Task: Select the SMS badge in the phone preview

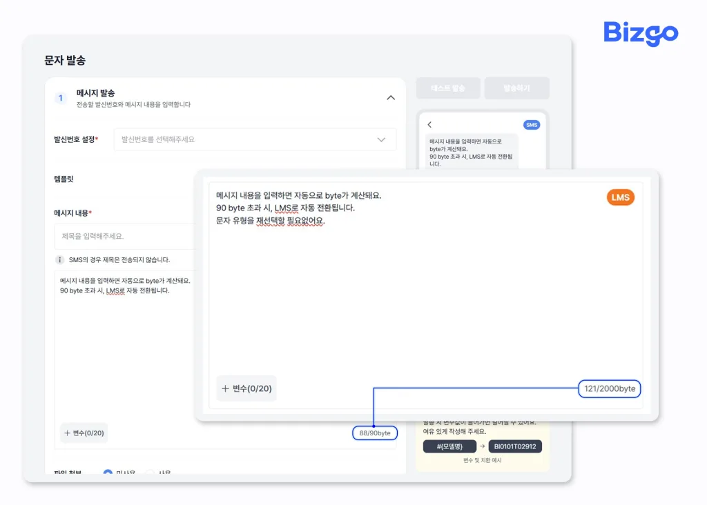Action: pos(532,125)
